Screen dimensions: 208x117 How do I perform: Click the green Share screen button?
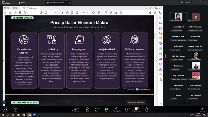pyautogui.click(x=106, y=110)
